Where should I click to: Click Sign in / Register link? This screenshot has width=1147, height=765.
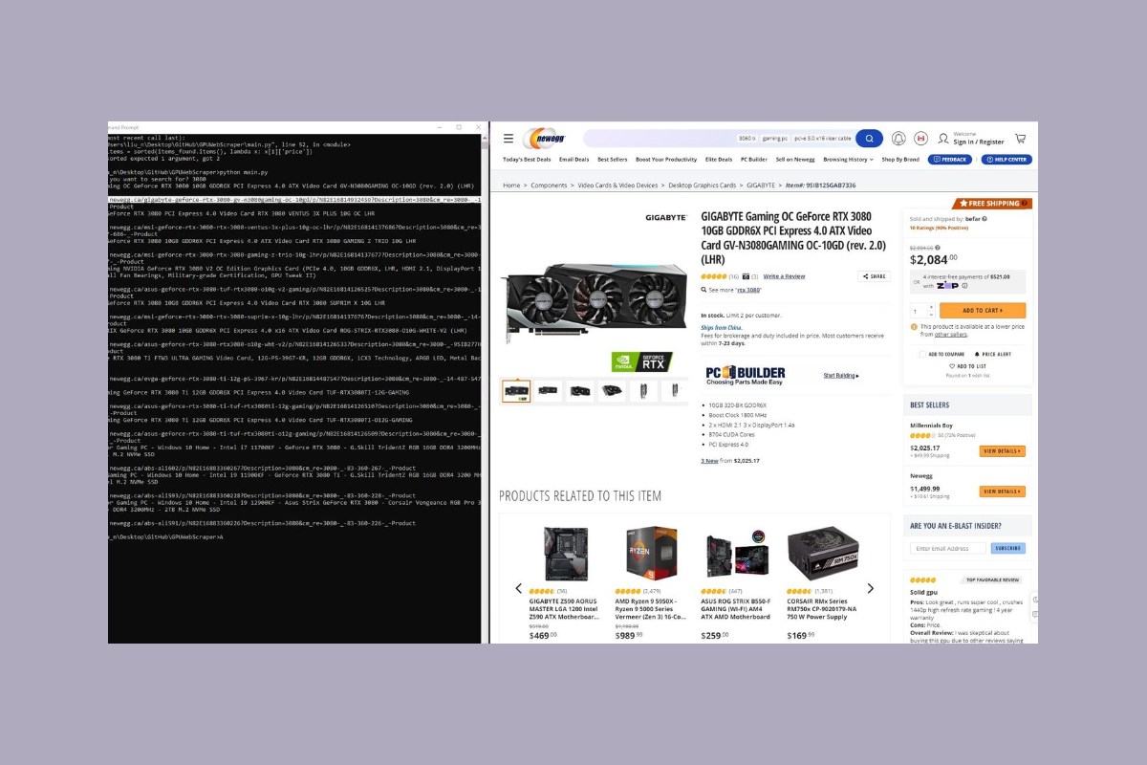pos(979,142)
